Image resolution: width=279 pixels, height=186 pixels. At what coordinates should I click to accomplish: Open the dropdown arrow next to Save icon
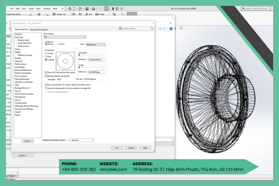[90, 9]
